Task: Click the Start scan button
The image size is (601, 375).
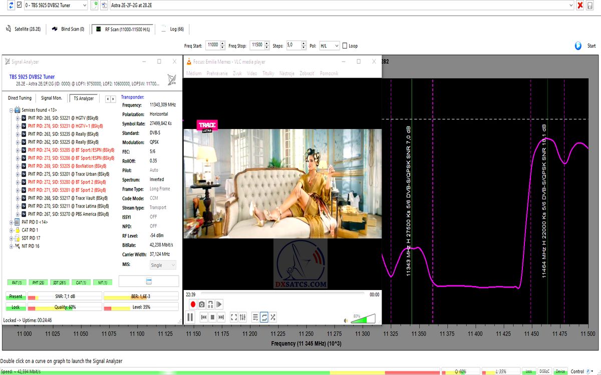Action: pos(585,45)
